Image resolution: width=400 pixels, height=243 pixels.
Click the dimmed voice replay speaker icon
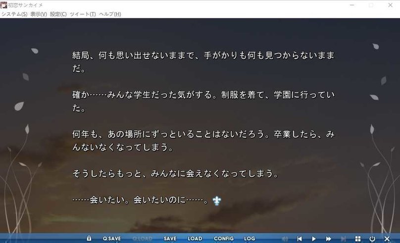285,239
